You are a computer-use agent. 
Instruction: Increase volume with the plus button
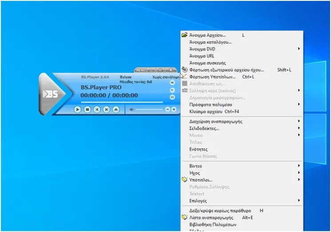174,109
